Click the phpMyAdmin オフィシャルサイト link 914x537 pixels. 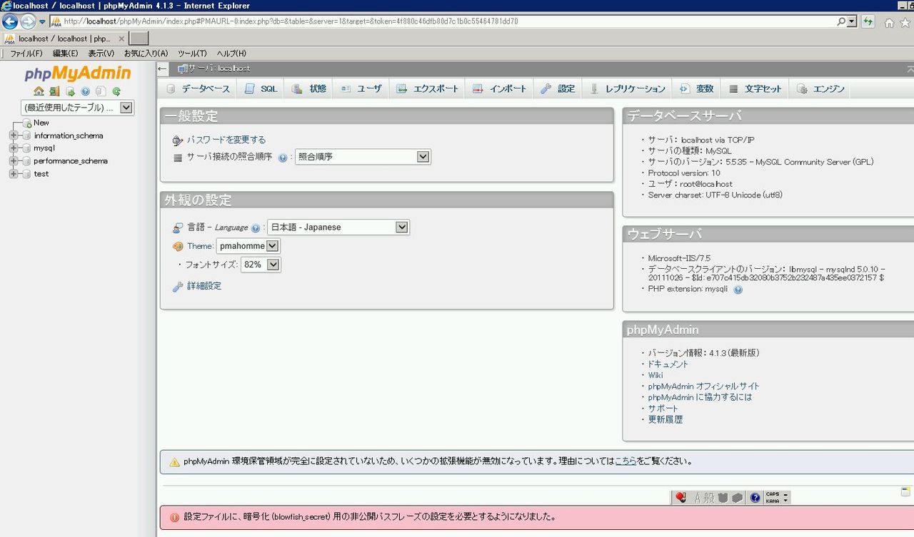click(x=704, y=386)
